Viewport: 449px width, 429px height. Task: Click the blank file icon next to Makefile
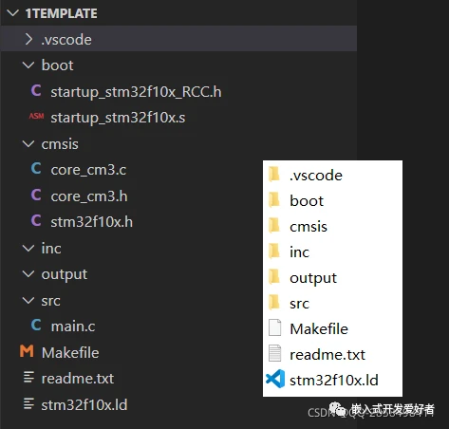274,327
